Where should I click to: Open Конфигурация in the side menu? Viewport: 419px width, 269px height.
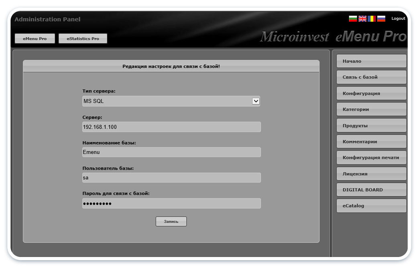(x=371, y=93)
